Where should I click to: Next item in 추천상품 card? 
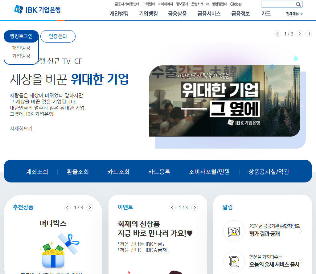point(90,207)
